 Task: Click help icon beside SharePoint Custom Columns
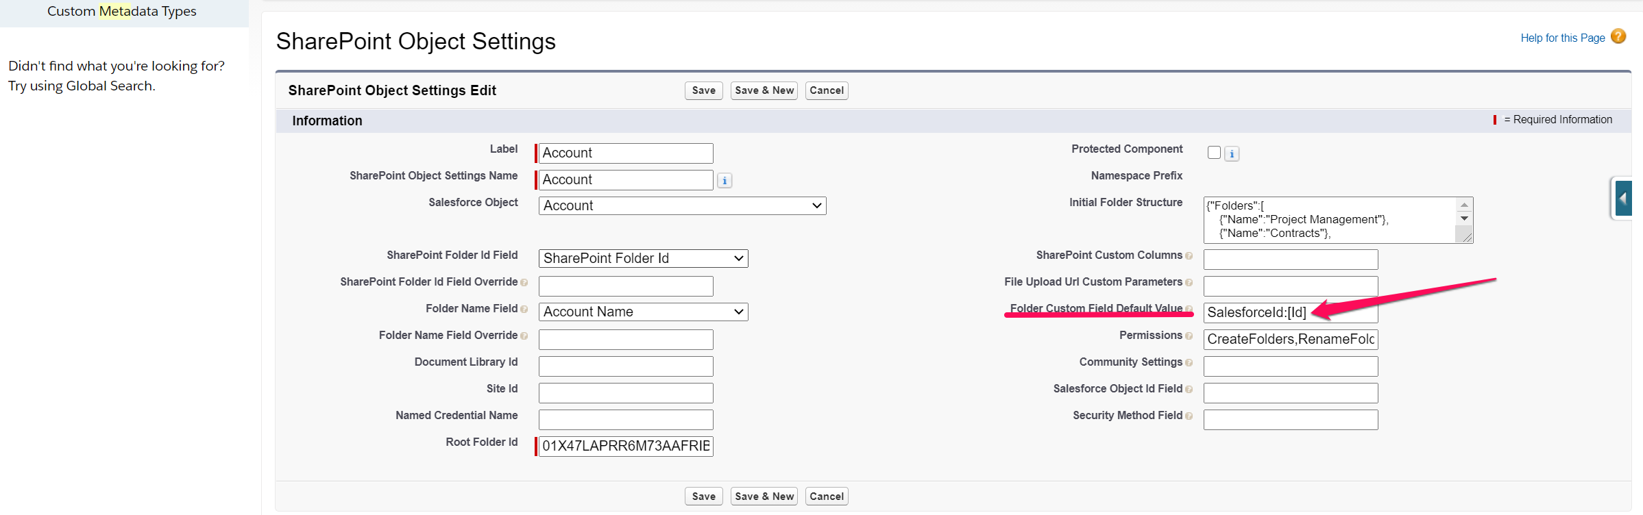(x=1189, y=256)
